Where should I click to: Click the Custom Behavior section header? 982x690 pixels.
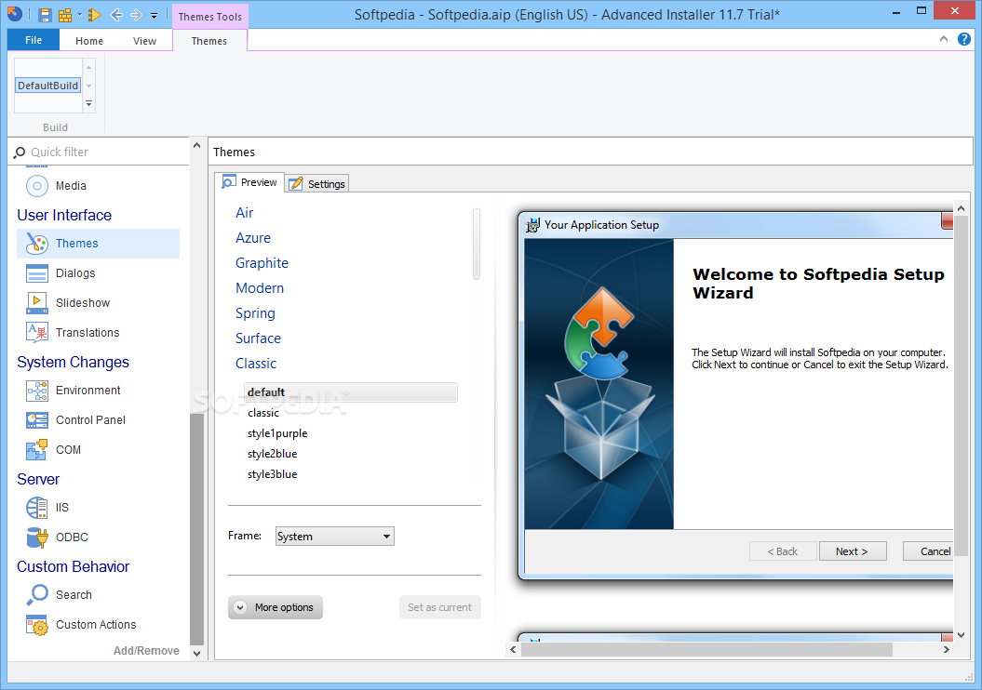click(x=73, y=566)
